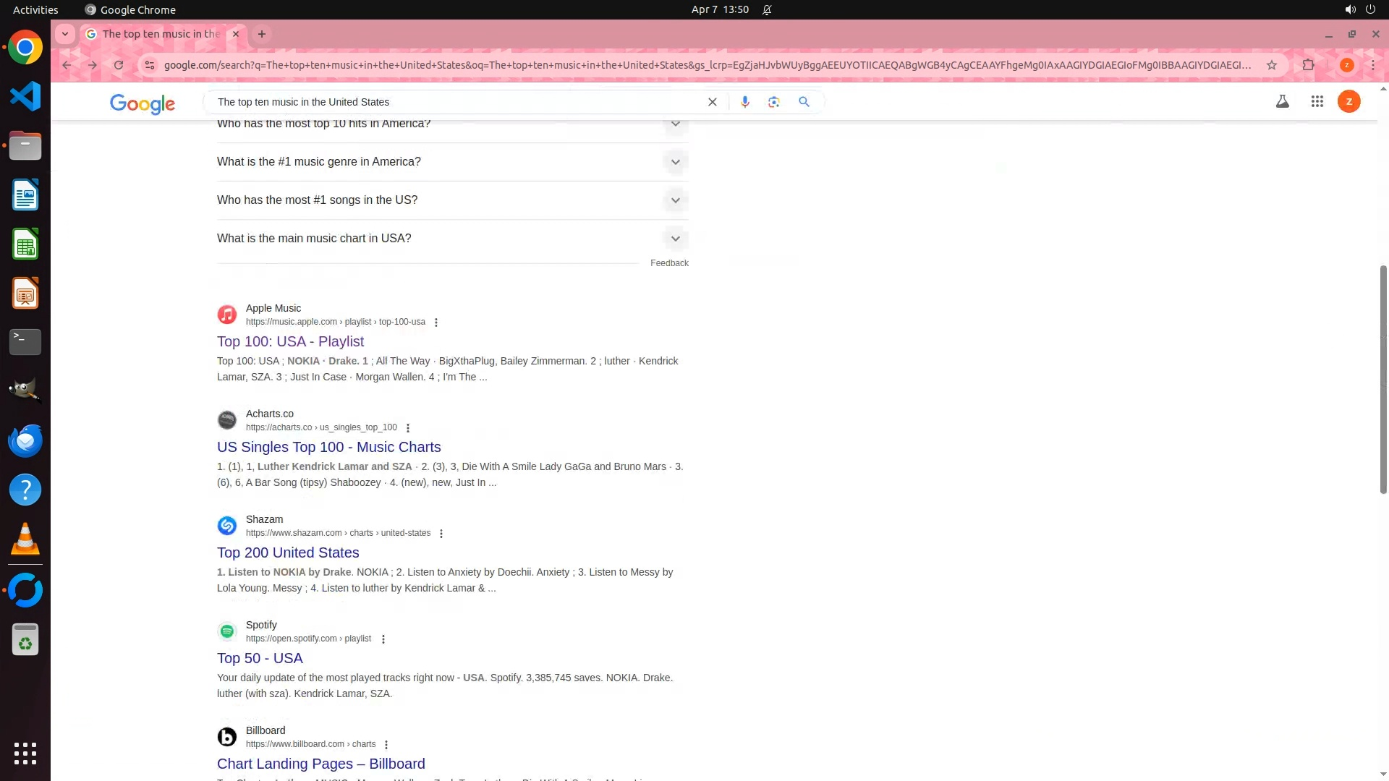Open "US Singles Top 100 - Music Charts" link
The width and height of the screenshot is (1389, 781).
[x=328, y=447]
